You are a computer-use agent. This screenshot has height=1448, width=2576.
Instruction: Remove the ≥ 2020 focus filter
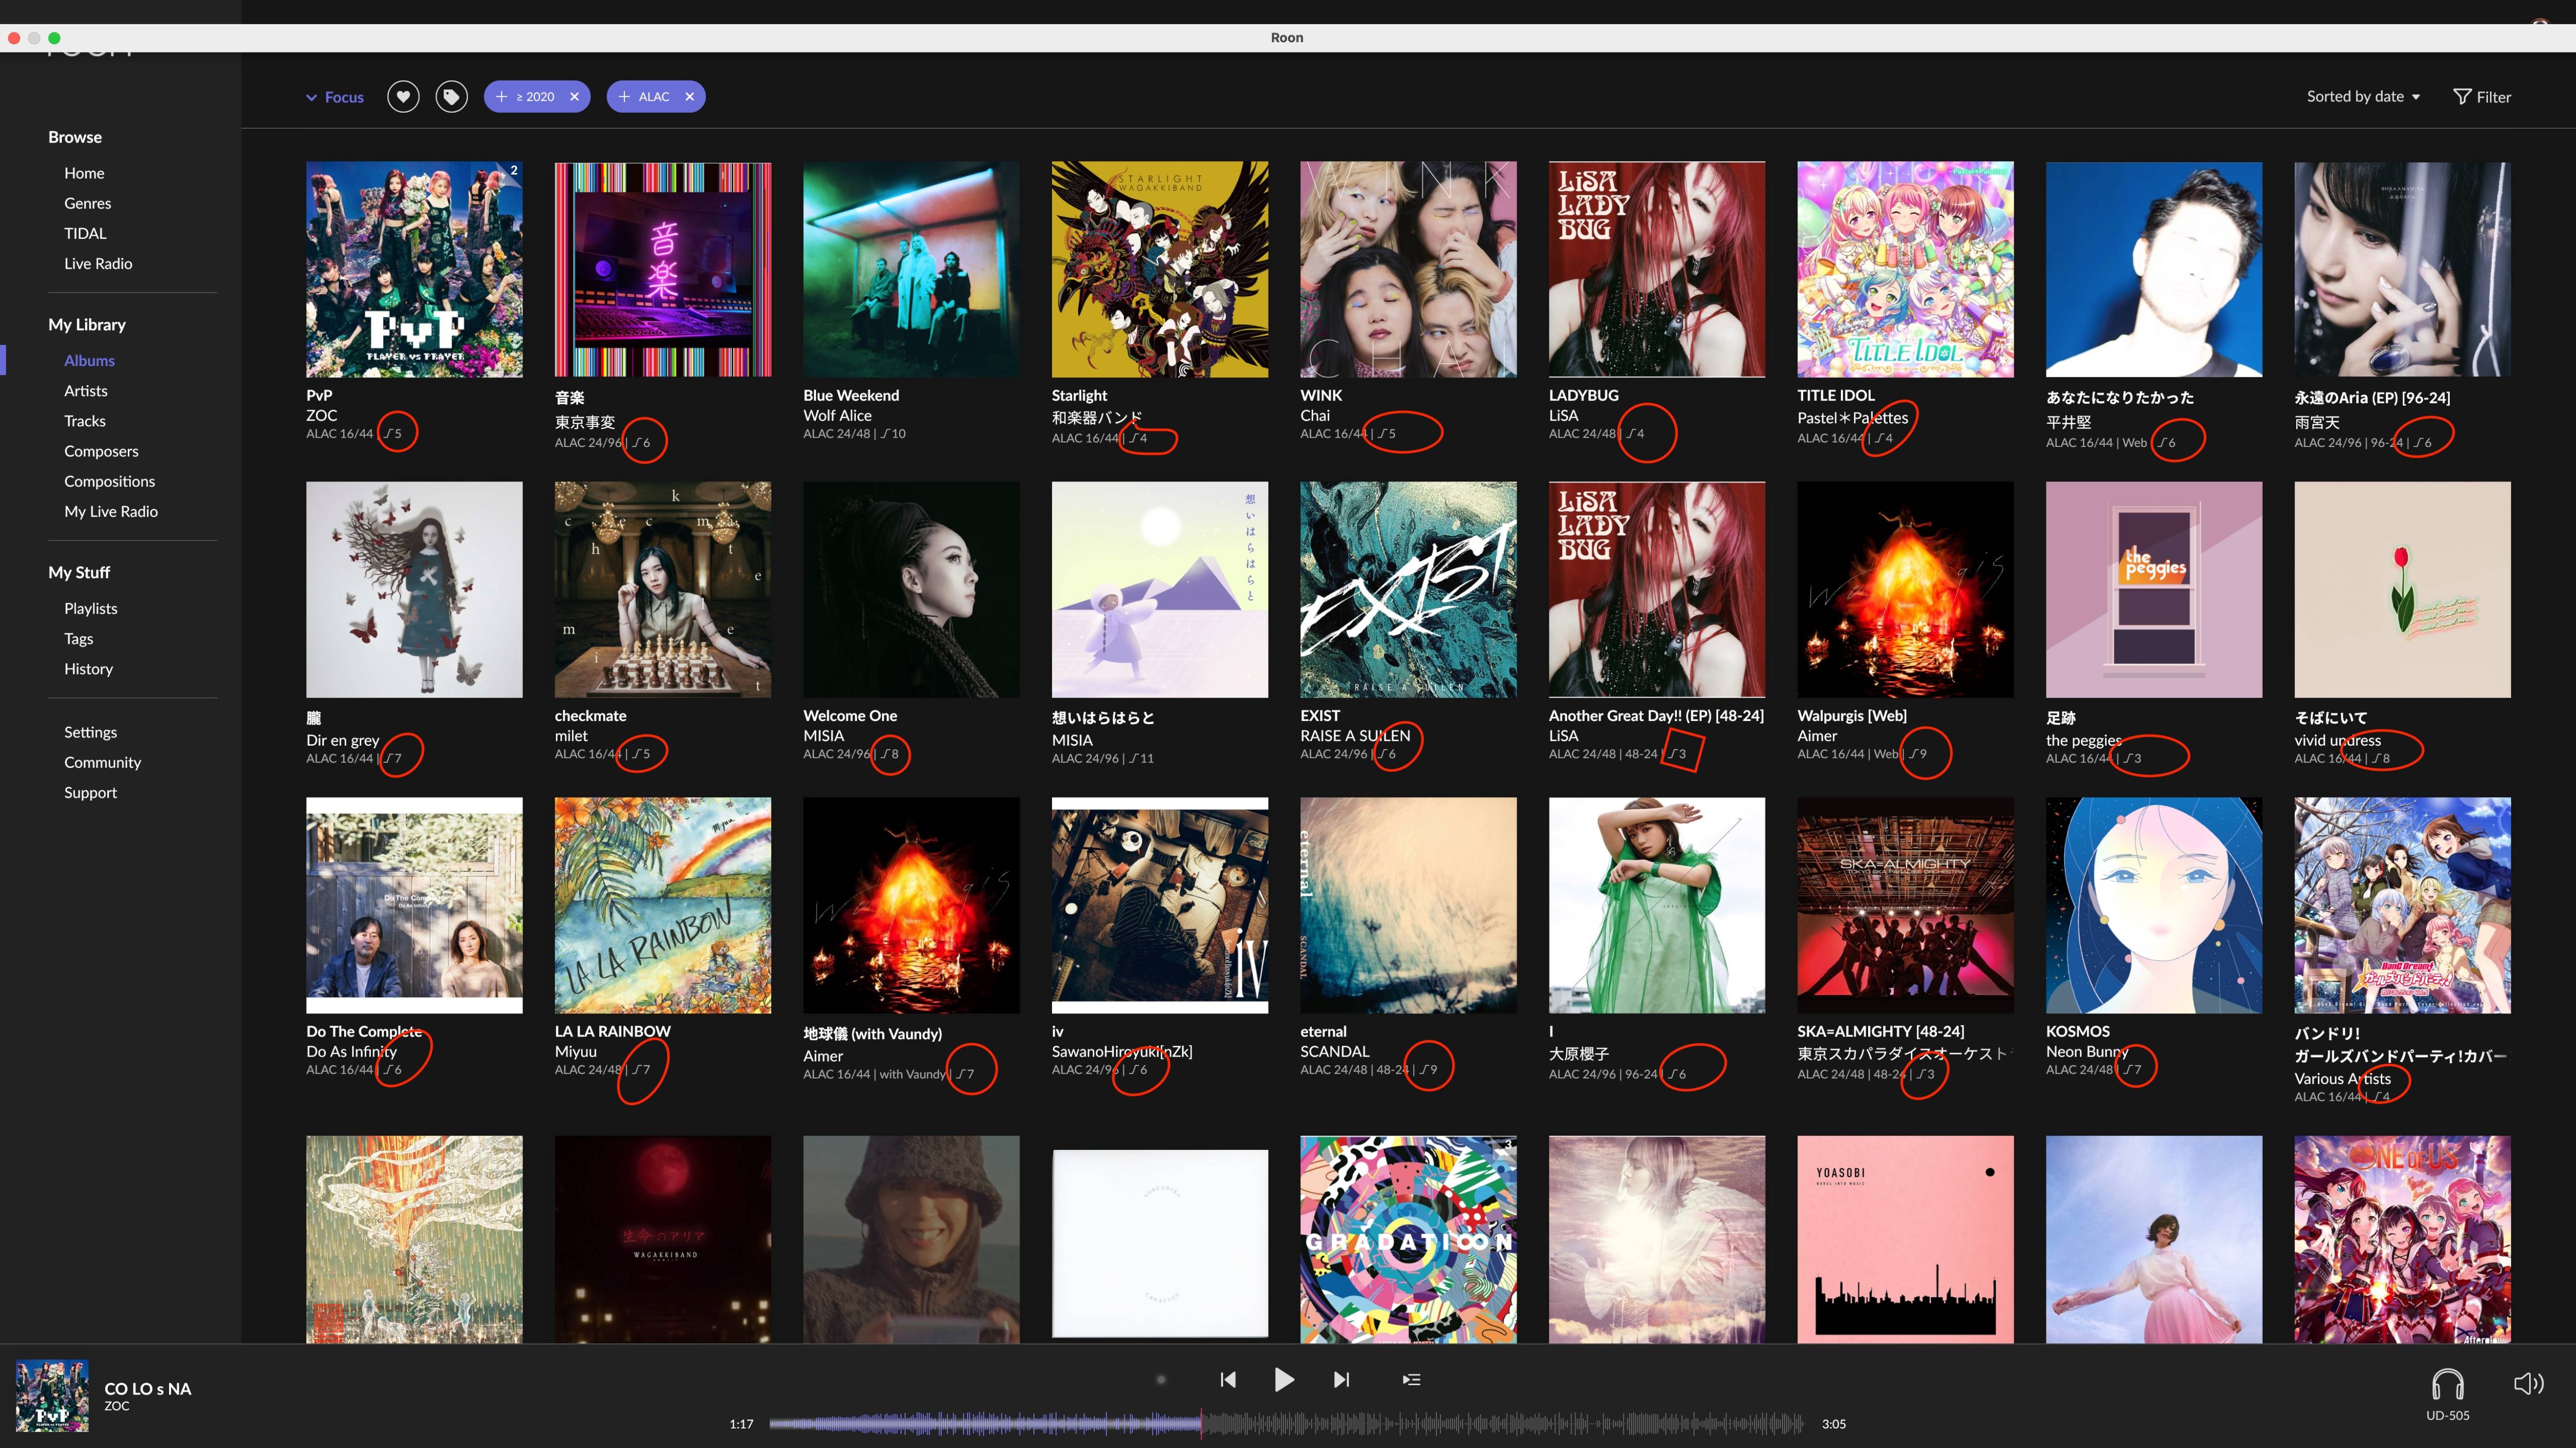pyautogui.click(x=574, y=97)
